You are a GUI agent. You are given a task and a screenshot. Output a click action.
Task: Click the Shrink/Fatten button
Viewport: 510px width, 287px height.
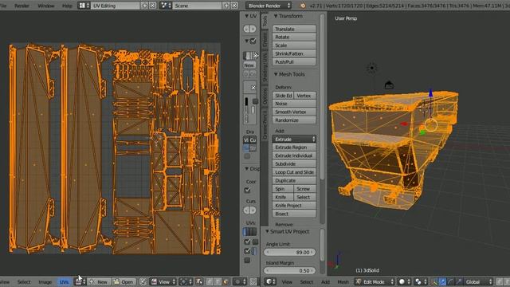294,53
